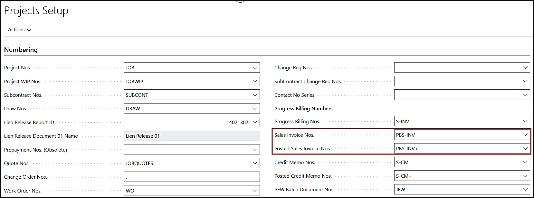Collapse the Numbering section heading
The image size is (534, 198).
pyautogui.click(x=21, y=50)
